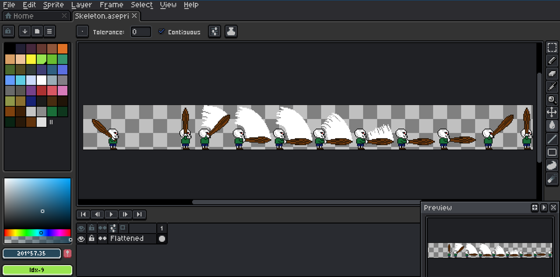Select the Rectangular Marquee tool
Screen dimensions: 560x277
pyautogui.click(x=552, y=47)
